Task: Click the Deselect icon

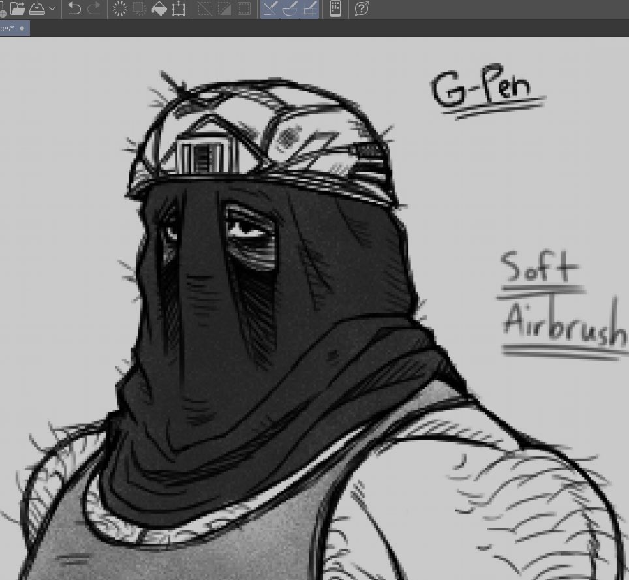Action: point(205,8)
